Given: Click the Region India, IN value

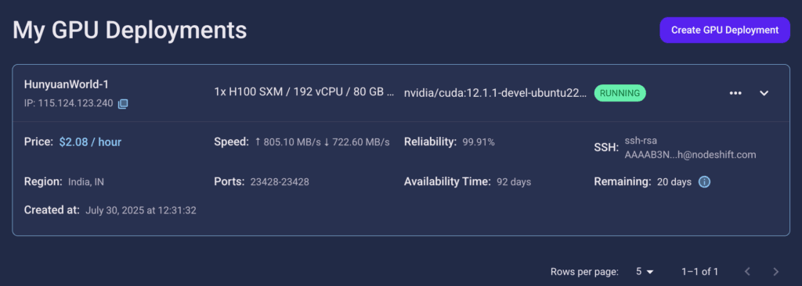Looking at the screenshot, I should coord(86,182).
